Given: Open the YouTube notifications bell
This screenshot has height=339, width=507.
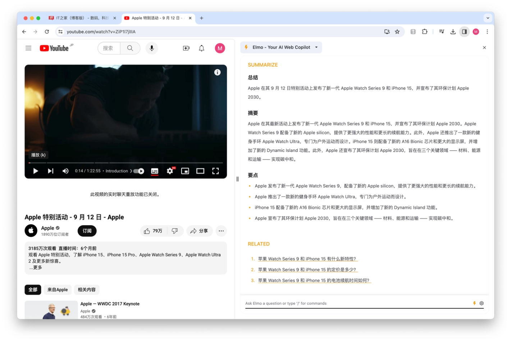Looking at the screenshot, I should click(x=201, y=48).
